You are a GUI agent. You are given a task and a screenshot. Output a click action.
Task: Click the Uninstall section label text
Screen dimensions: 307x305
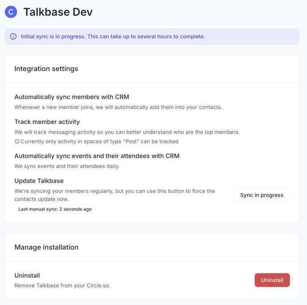pos(27,275)
